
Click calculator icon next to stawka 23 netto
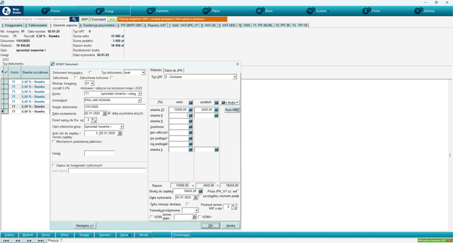click(x=191, y=109)
